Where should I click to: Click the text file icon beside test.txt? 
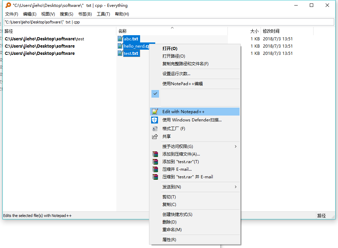[120, 53]
